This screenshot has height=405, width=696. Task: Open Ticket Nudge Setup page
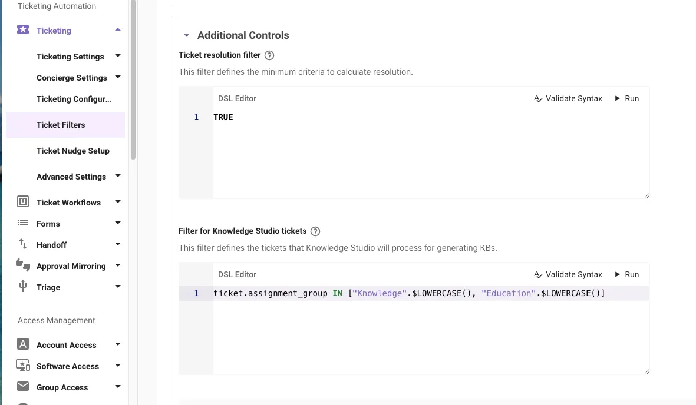point(73,151)
